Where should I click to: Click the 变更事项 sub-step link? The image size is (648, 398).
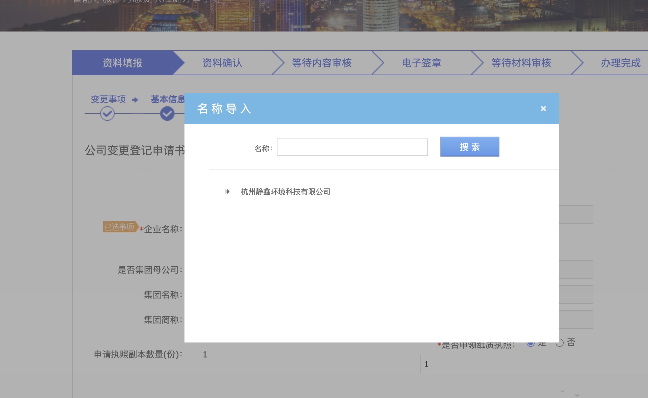tap(108, 99)
